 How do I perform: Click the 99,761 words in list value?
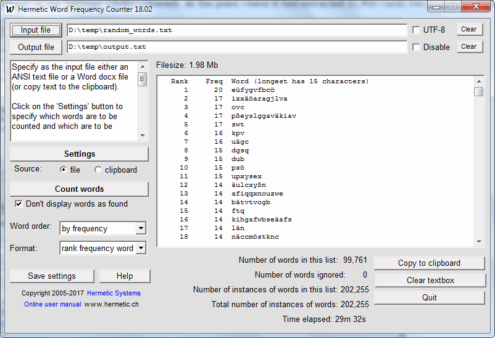tap(355, 260)
